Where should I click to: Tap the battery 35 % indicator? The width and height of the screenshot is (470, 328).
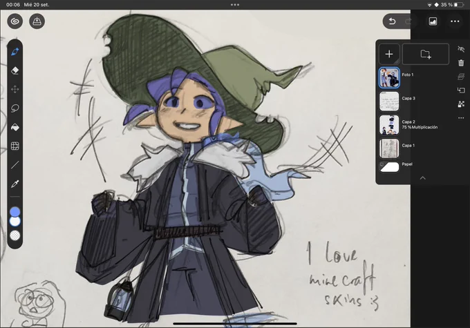pyautogui.click(x=452, y=5)
